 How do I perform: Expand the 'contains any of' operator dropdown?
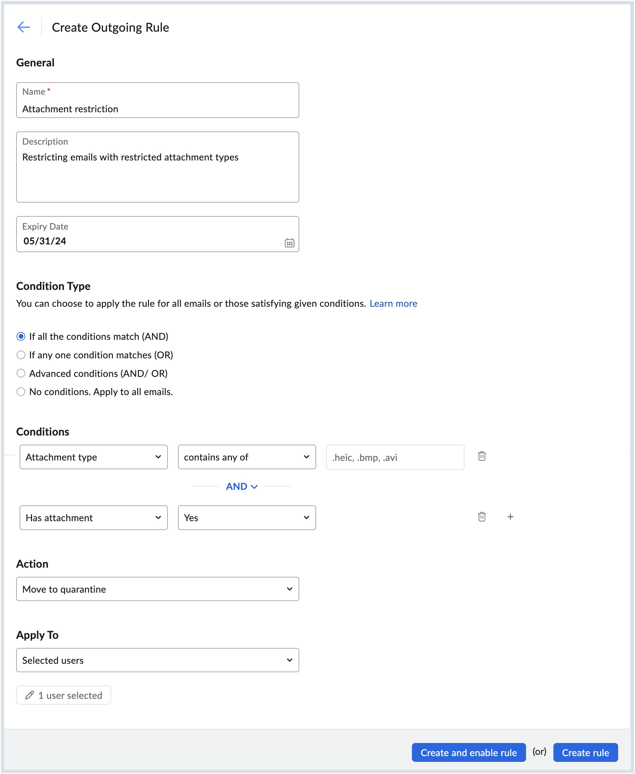(246, 457)
